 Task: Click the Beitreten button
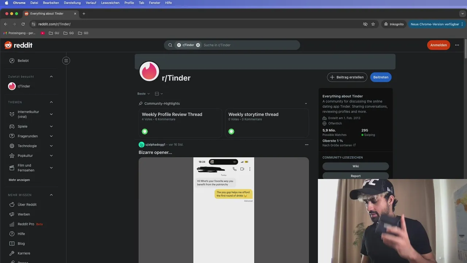[x=381, y=77]
